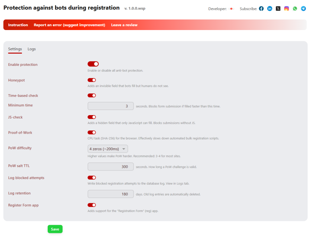Select the Settings tab

tap(15, 49)
